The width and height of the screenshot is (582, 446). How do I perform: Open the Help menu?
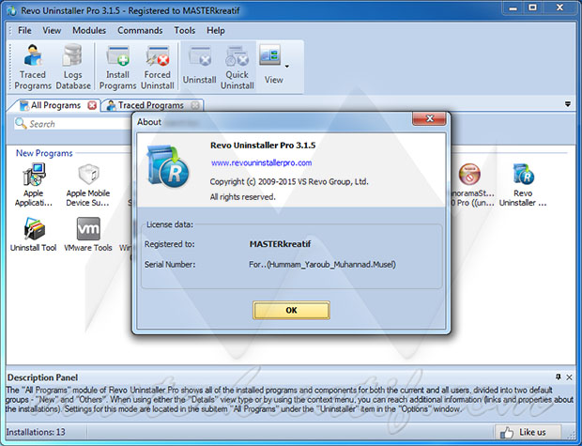pyautogui.click(x=216, y=30)
